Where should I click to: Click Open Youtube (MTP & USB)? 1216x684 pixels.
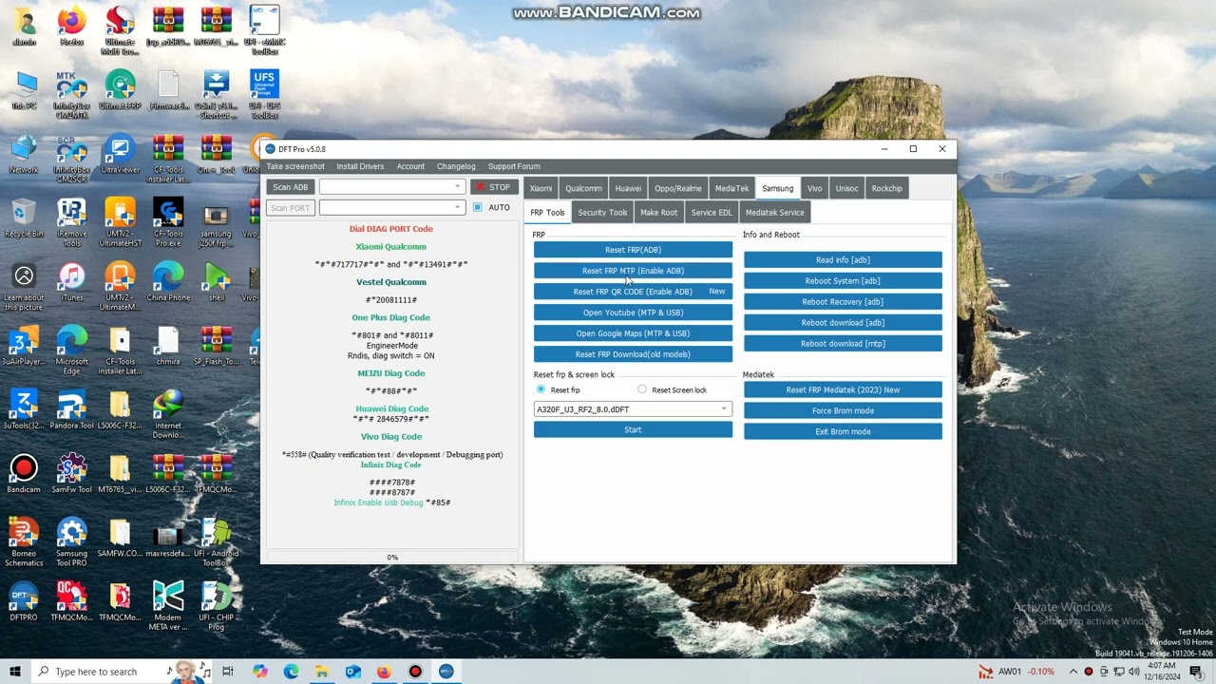point(633,313)
